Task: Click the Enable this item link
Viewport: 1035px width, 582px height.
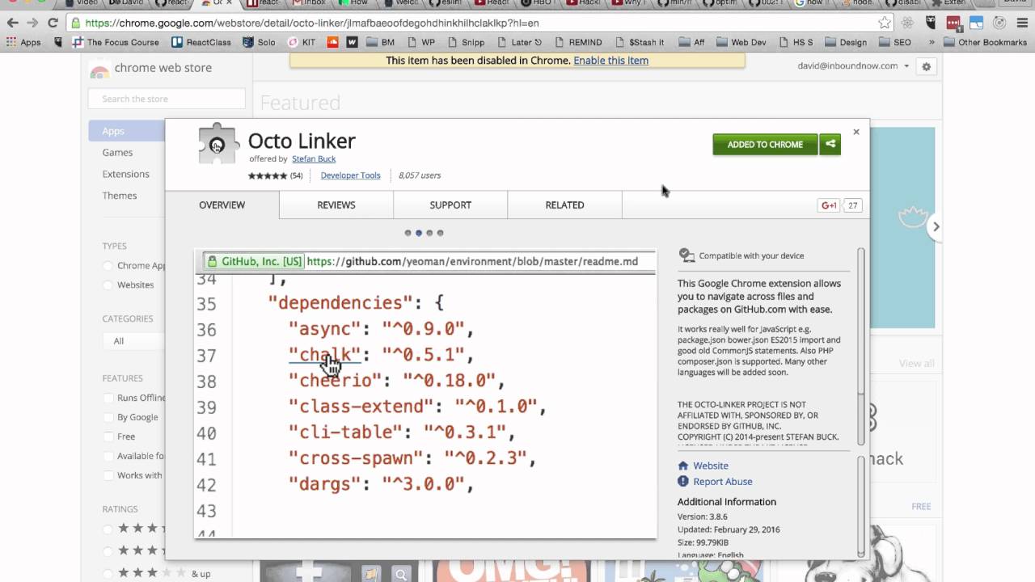Action: [x=610, y=61]
